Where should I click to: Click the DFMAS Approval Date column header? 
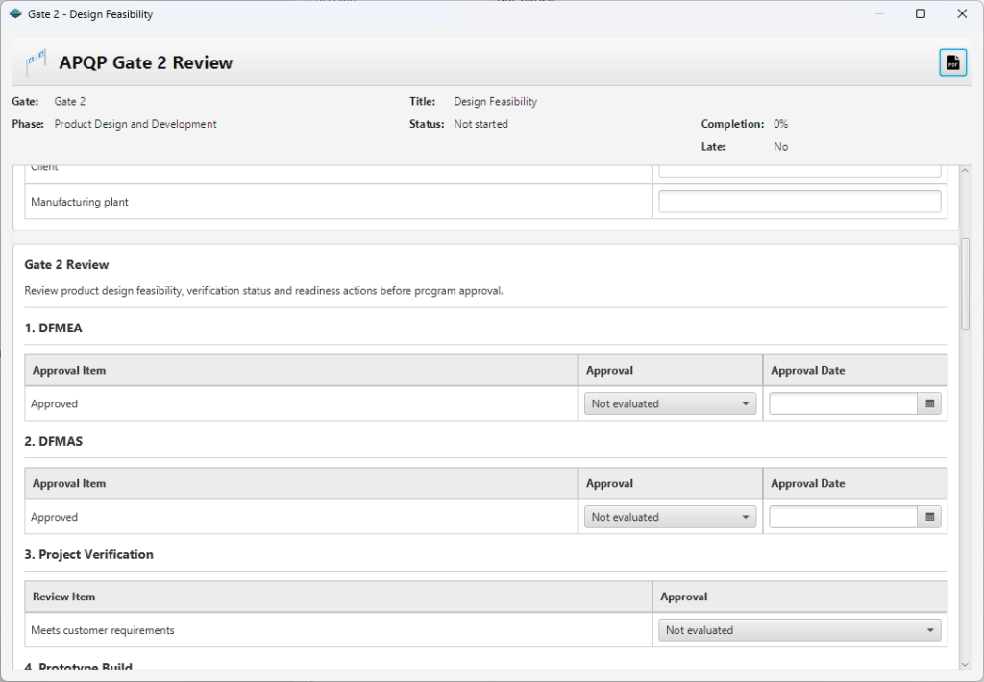[x=807, y=484]
